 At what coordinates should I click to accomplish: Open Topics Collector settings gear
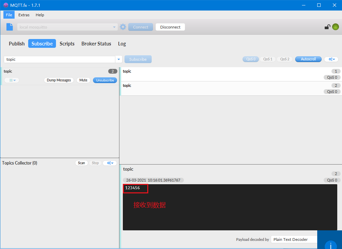pos(110,163)
